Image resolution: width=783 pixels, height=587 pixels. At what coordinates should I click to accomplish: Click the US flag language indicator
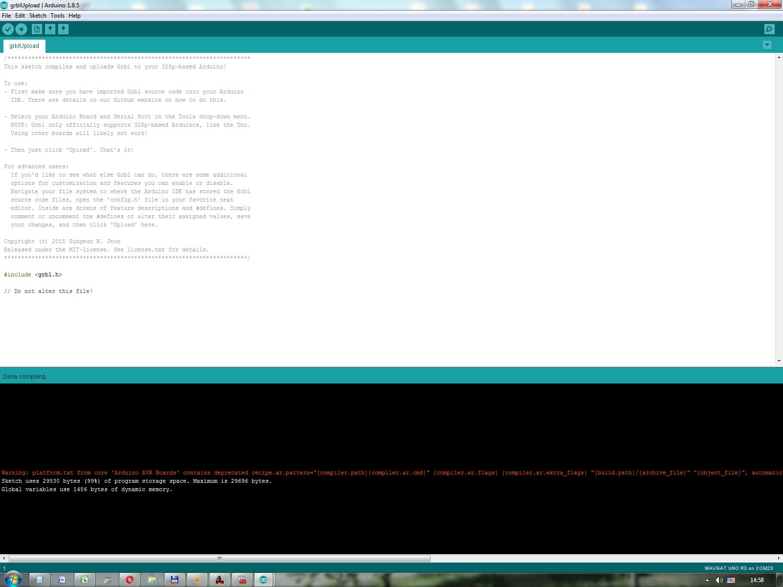tap(731, 580)
